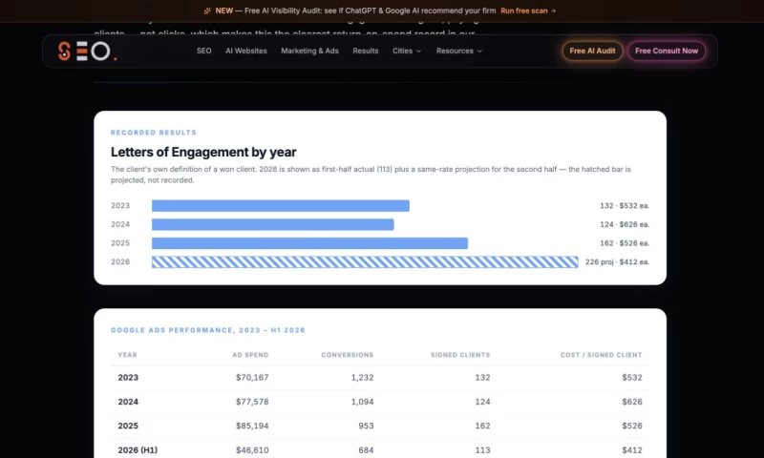Click the 113 signed clients cell
This screenshot has height=458, width=764.
(483, 450)
